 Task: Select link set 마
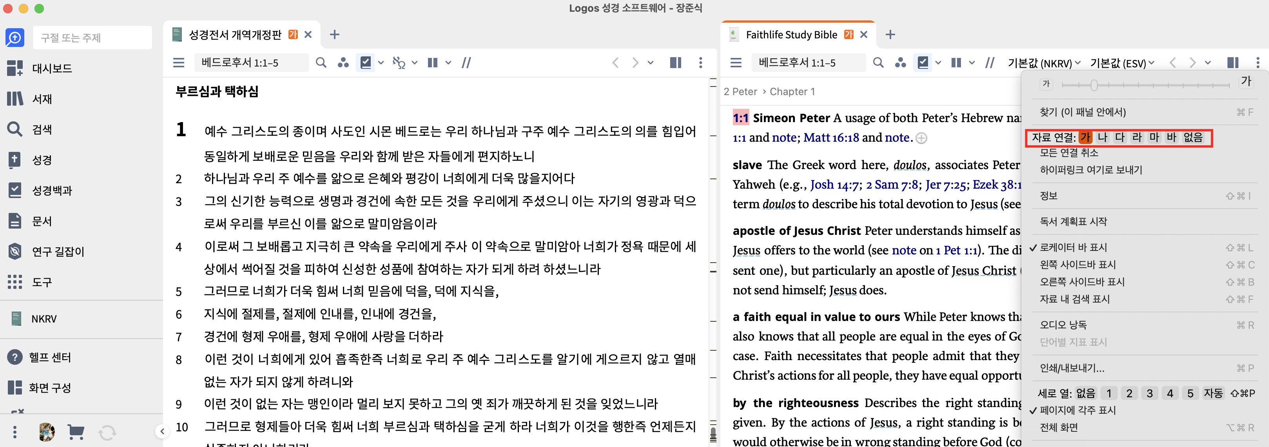1154,137
